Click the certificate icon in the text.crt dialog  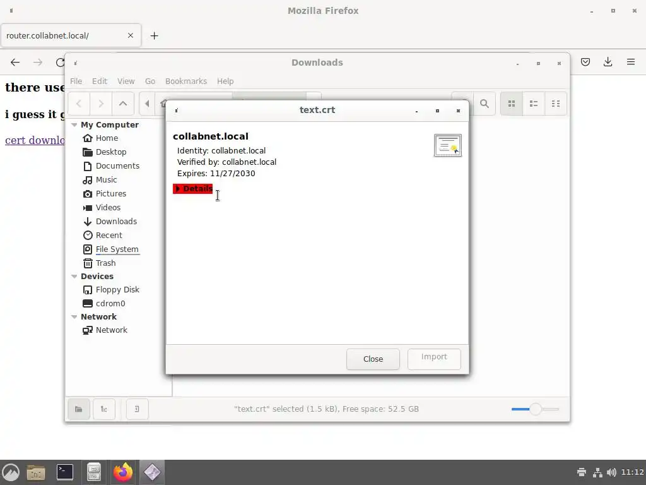click(x=448, y=145)
